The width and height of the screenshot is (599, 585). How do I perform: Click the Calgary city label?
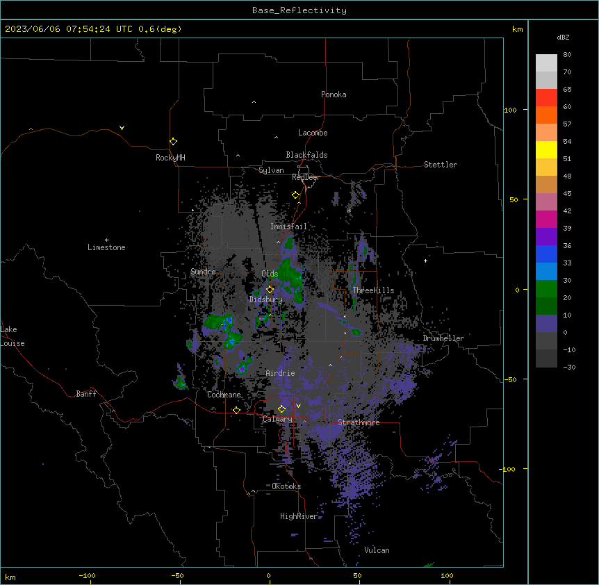[277, 419]
